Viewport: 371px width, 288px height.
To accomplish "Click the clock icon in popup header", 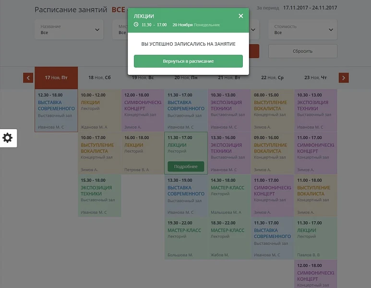I will pyautogui.click(x=136, y=24).
